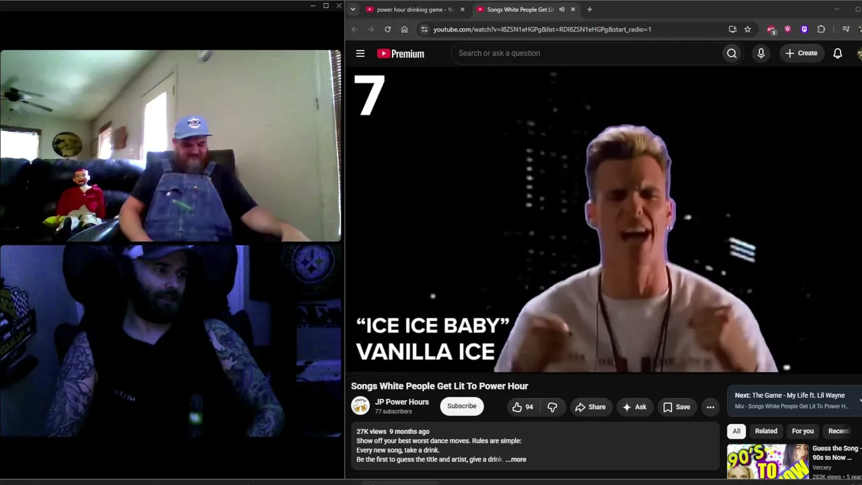Open the JP Power Hours channel name link
The height and width of the screenshot is (485, 862).
402,401
